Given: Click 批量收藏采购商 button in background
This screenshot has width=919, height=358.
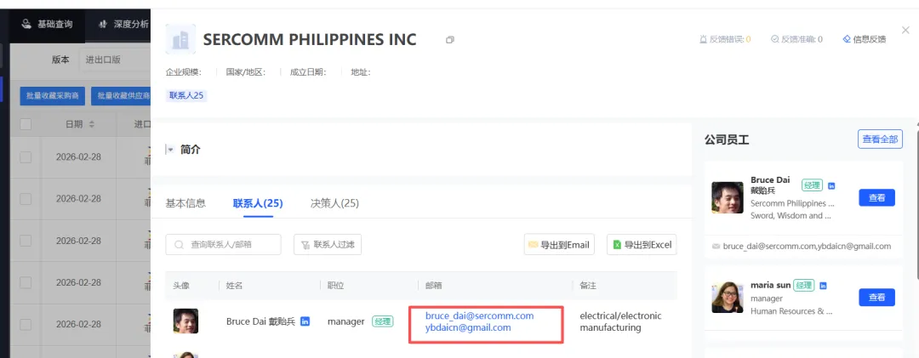Looking at the screenshot, I should [x=53, y=96].
